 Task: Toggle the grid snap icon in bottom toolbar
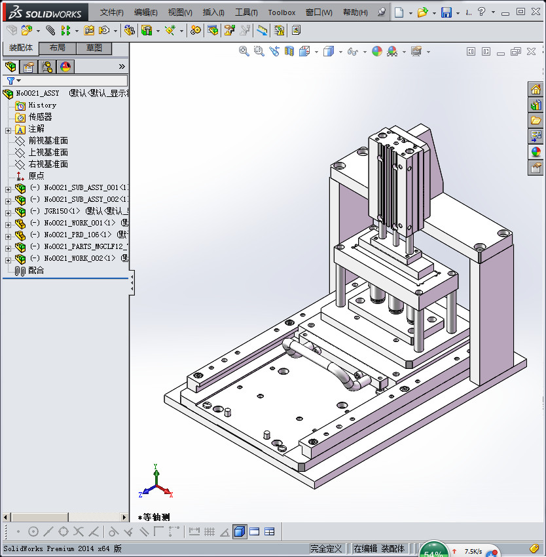(x=209, y=532)
